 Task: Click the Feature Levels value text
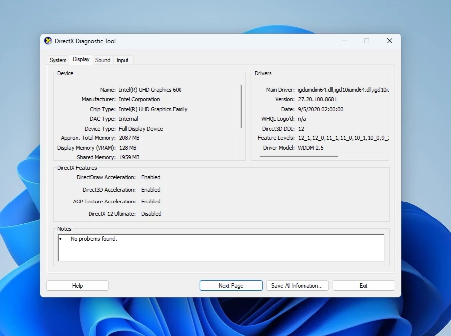click(x=343, y=138)
